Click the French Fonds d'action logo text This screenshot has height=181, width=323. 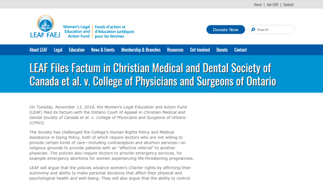tap(114, 31)
